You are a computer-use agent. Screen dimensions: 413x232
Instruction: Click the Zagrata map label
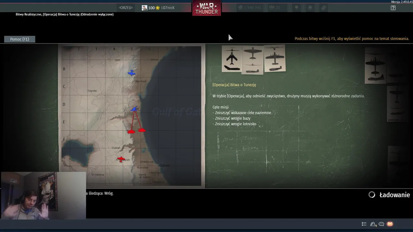click(92, 91)
